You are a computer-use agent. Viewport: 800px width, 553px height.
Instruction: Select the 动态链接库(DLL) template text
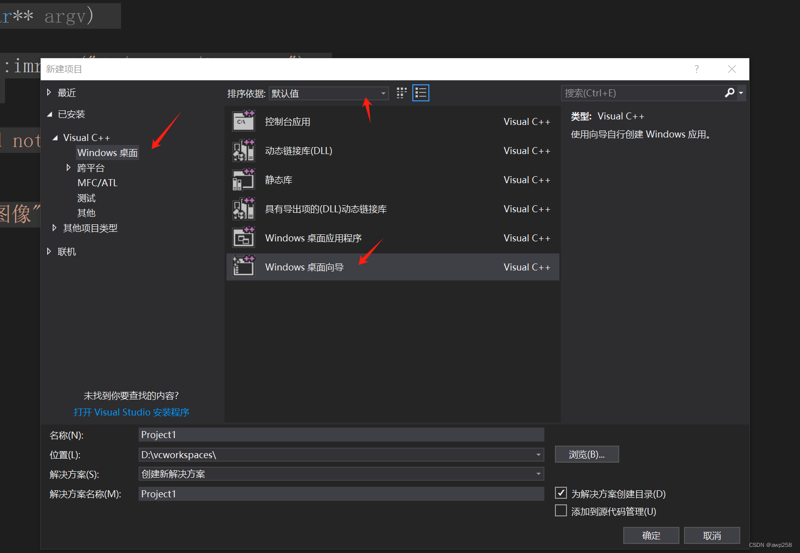(299, 151)
